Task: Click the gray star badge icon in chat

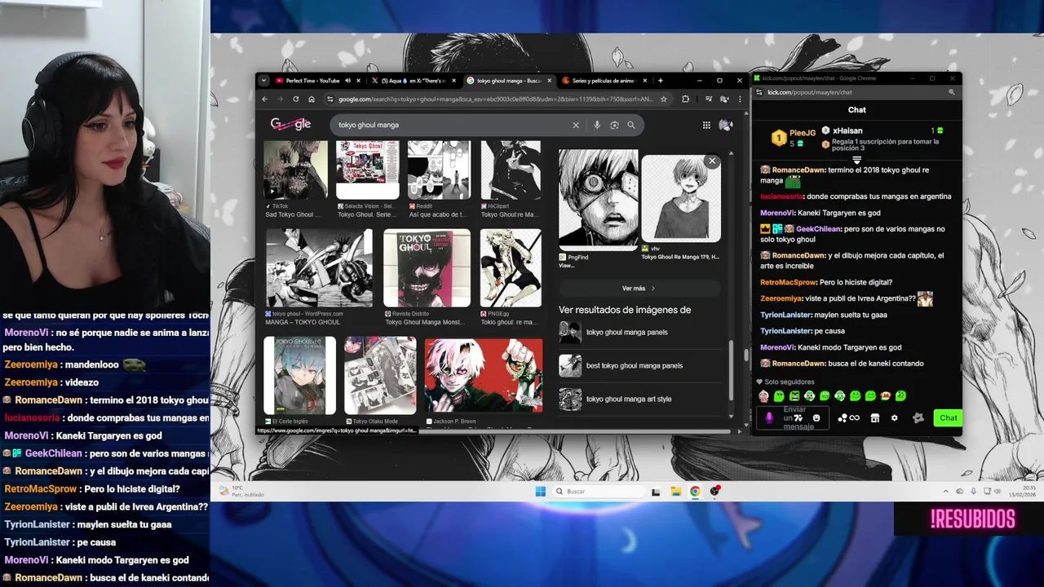Action: coord(918,418)
